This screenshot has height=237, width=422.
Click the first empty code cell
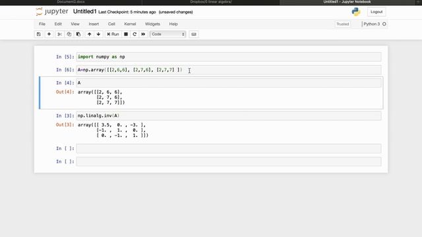229,149
